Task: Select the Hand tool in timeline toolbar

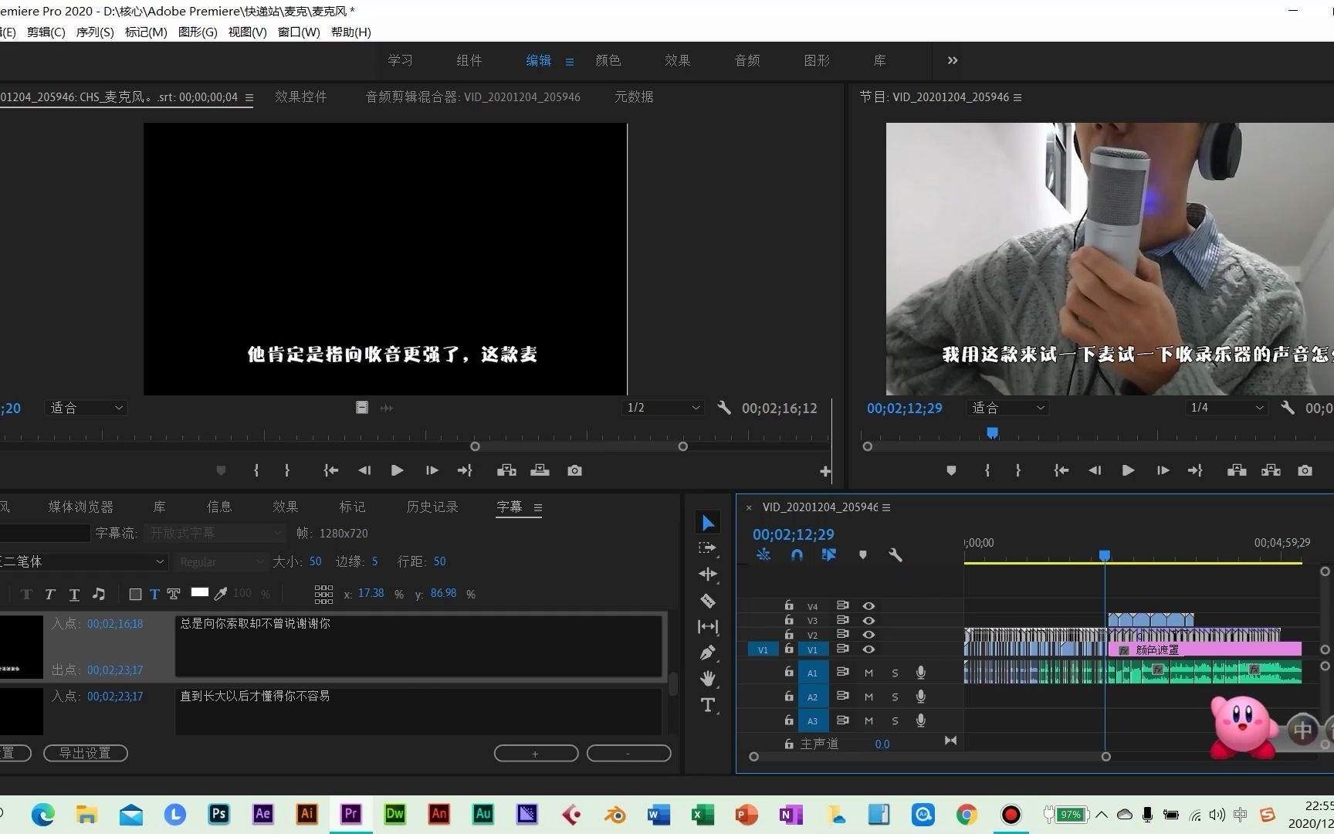Action: [708, 678]
